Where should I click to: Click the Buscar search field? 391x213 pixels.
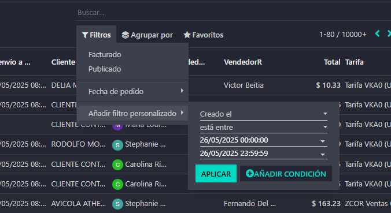coord(234,13)
